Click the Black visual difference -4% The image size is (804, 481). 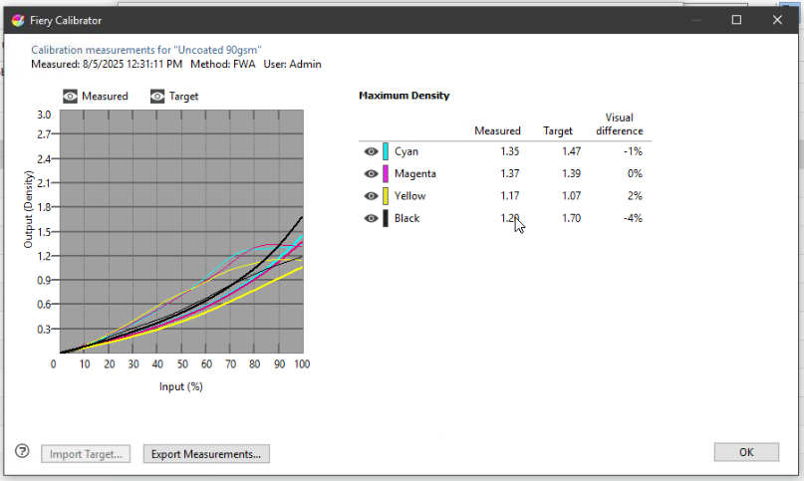point(633,218)
